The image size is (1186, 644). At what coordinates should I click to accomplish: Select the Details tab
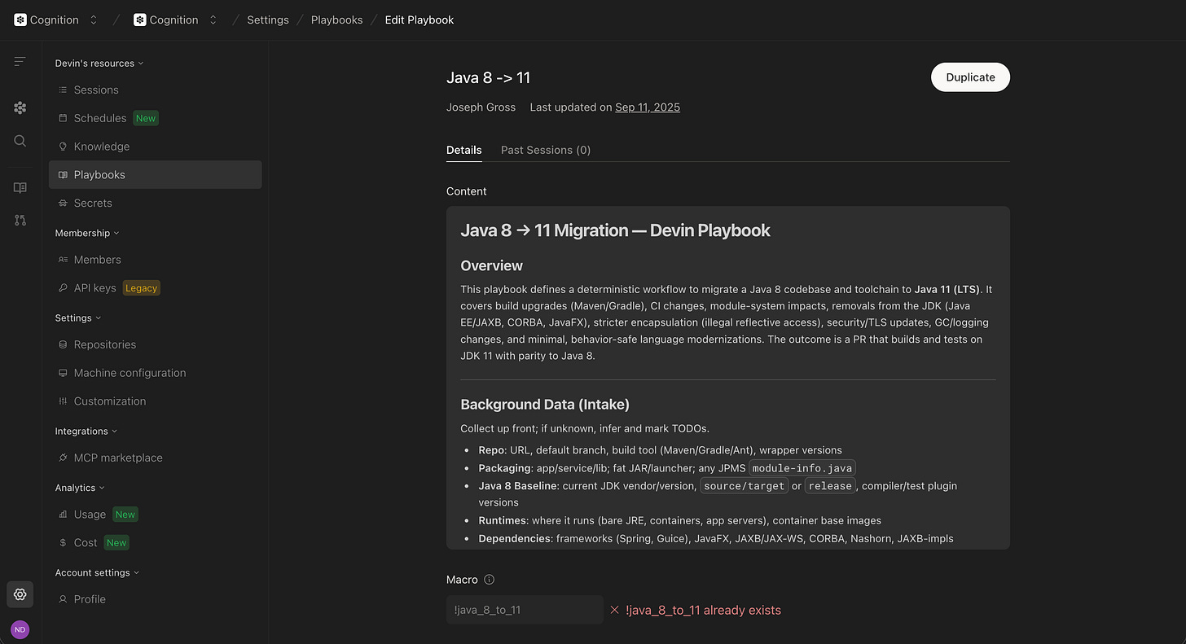point(464,150)
